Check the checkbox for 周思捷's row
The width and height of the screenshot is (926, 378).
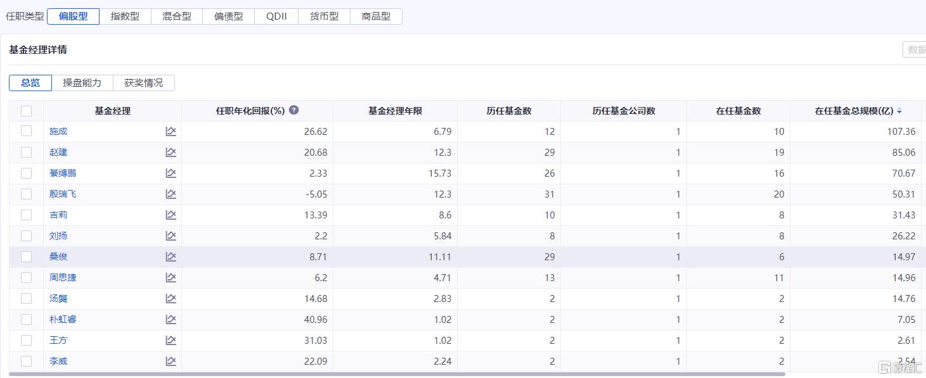click(26, 277)
